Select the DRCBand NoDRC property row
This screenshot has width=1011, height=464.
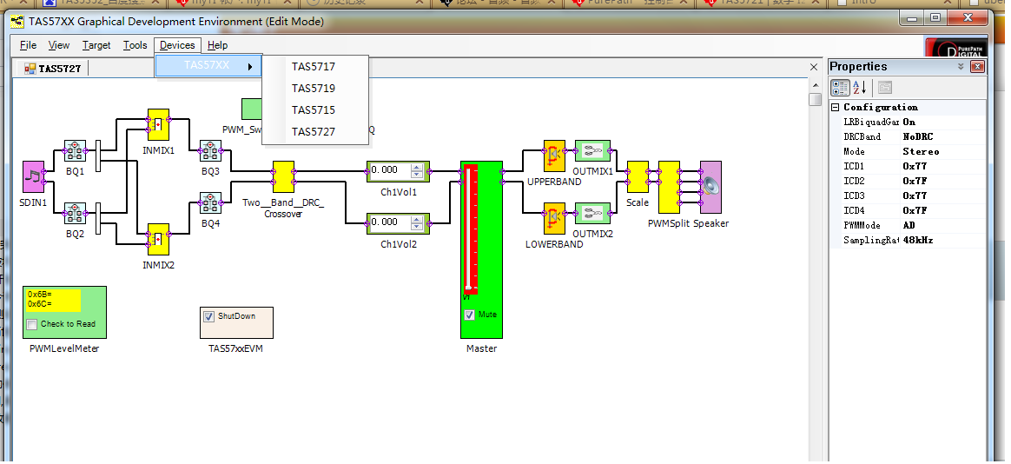coord(908,136)
